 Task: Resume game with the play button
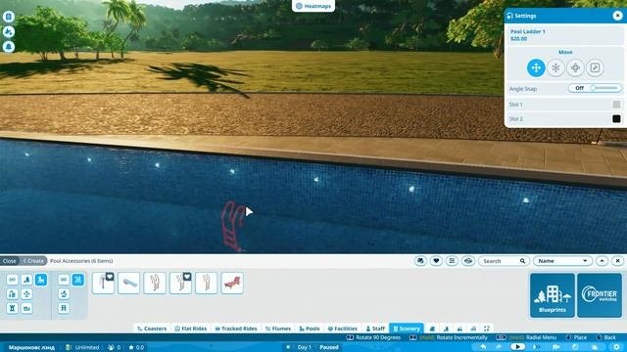517,347
